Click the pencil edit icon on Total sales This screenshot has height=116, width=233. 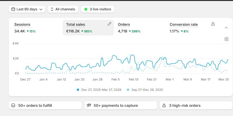click(x=109, y=24)
